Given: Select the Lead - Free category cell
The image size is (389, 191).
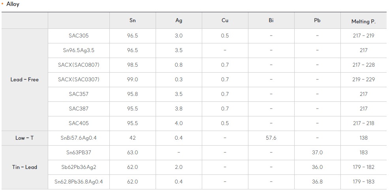Looking at the screenshot, I should 24,80.
